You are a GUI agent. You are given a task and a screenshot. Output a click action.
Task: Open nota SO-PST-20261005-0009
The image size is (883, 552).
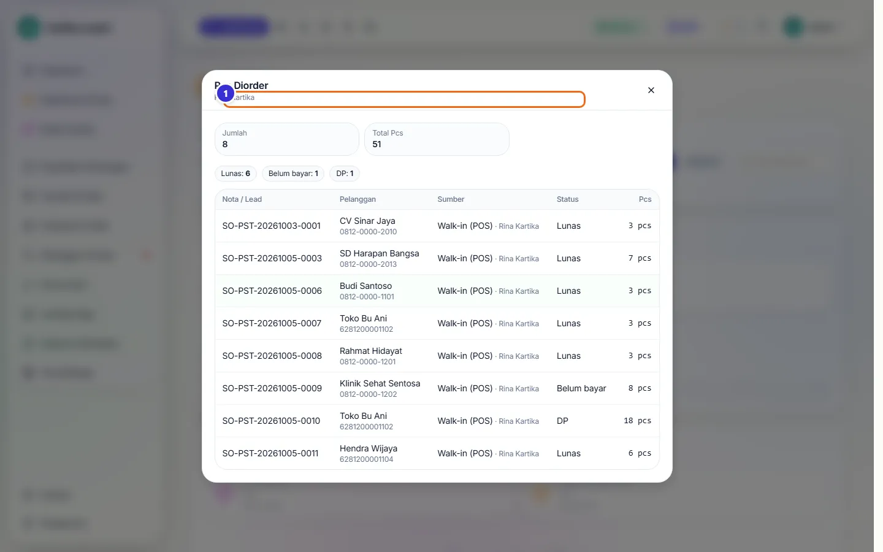[x=272, y=388]
